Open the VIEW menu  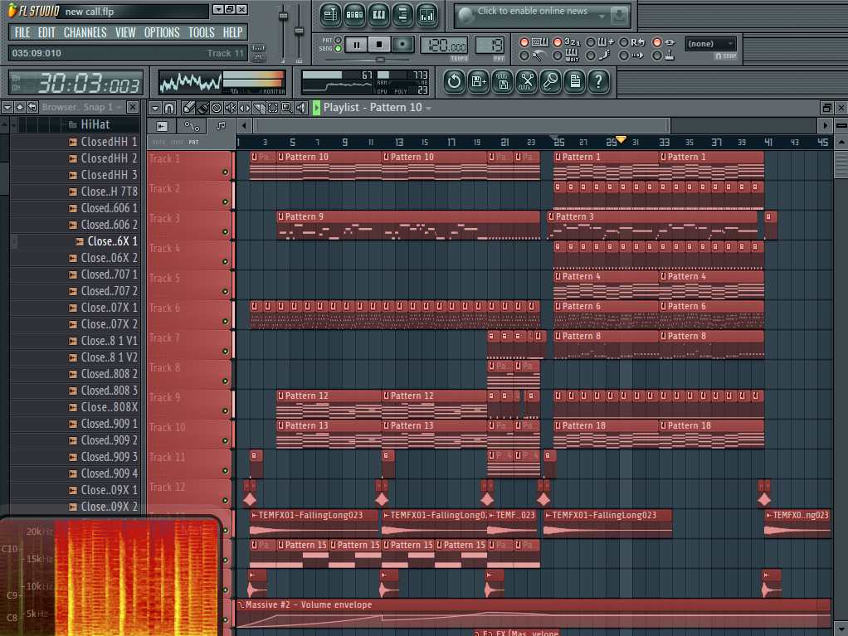tap(125, 32)
